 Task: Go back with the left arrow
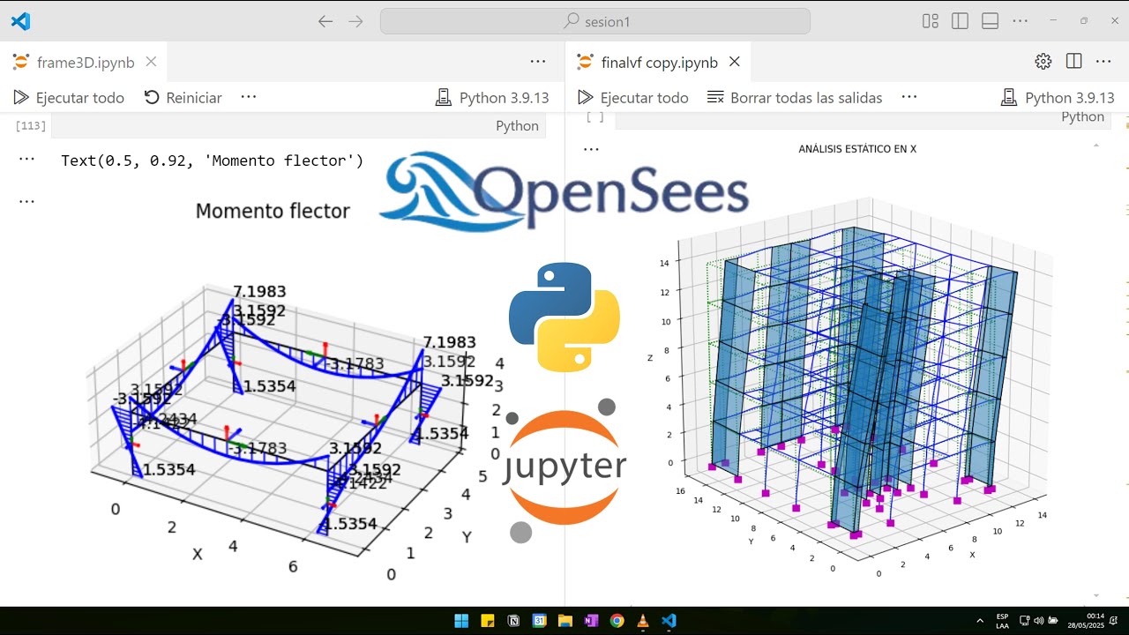pyautogui.click(x=325, y=21)
